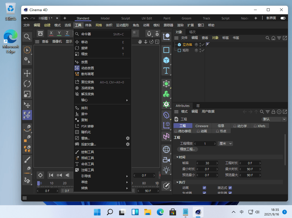Activate the live selection tool
The image size is (292, 218).
(27, 50)
